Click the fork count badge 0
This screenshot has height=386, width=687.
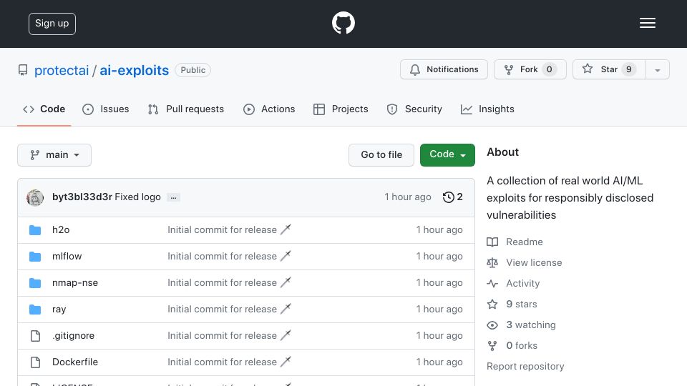(549, 69)
